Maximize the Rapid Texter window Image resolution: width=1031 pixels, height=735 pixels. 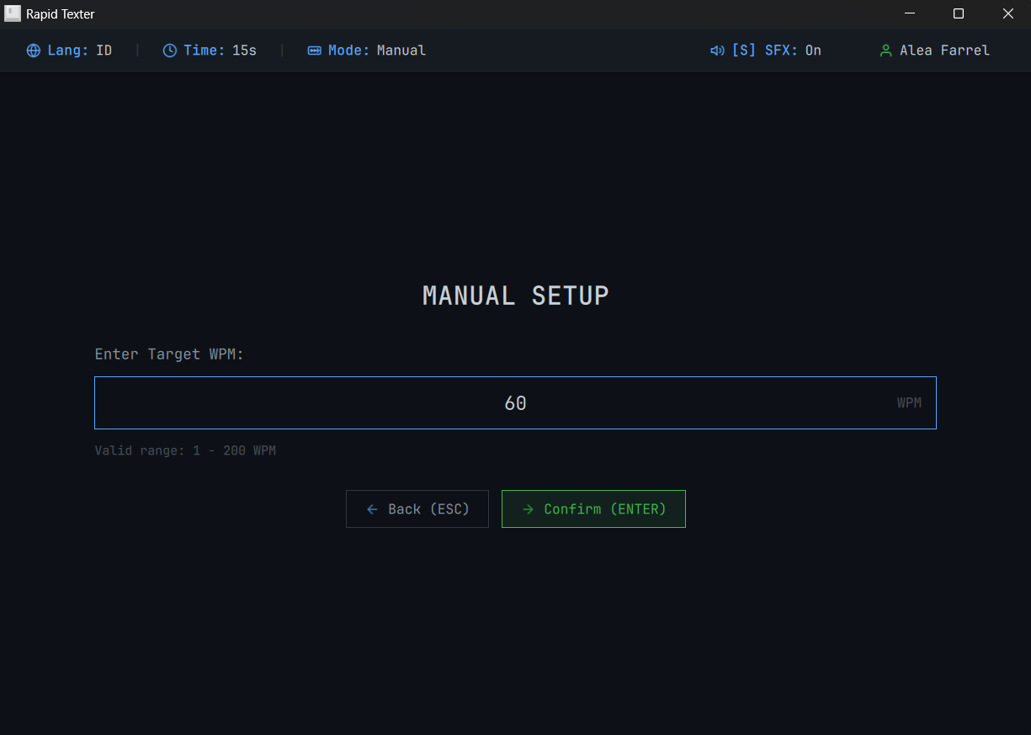[959, 13]
